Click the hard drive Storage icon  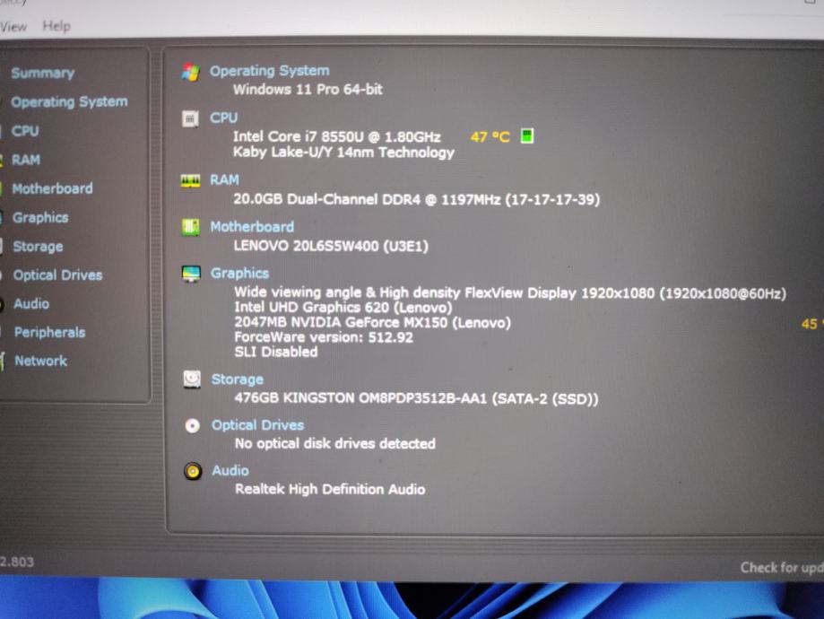tap(192, 379)
